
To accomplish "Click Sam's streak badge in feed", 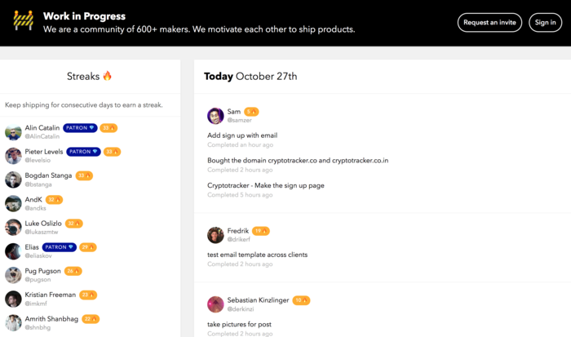I will click(251, 111).
